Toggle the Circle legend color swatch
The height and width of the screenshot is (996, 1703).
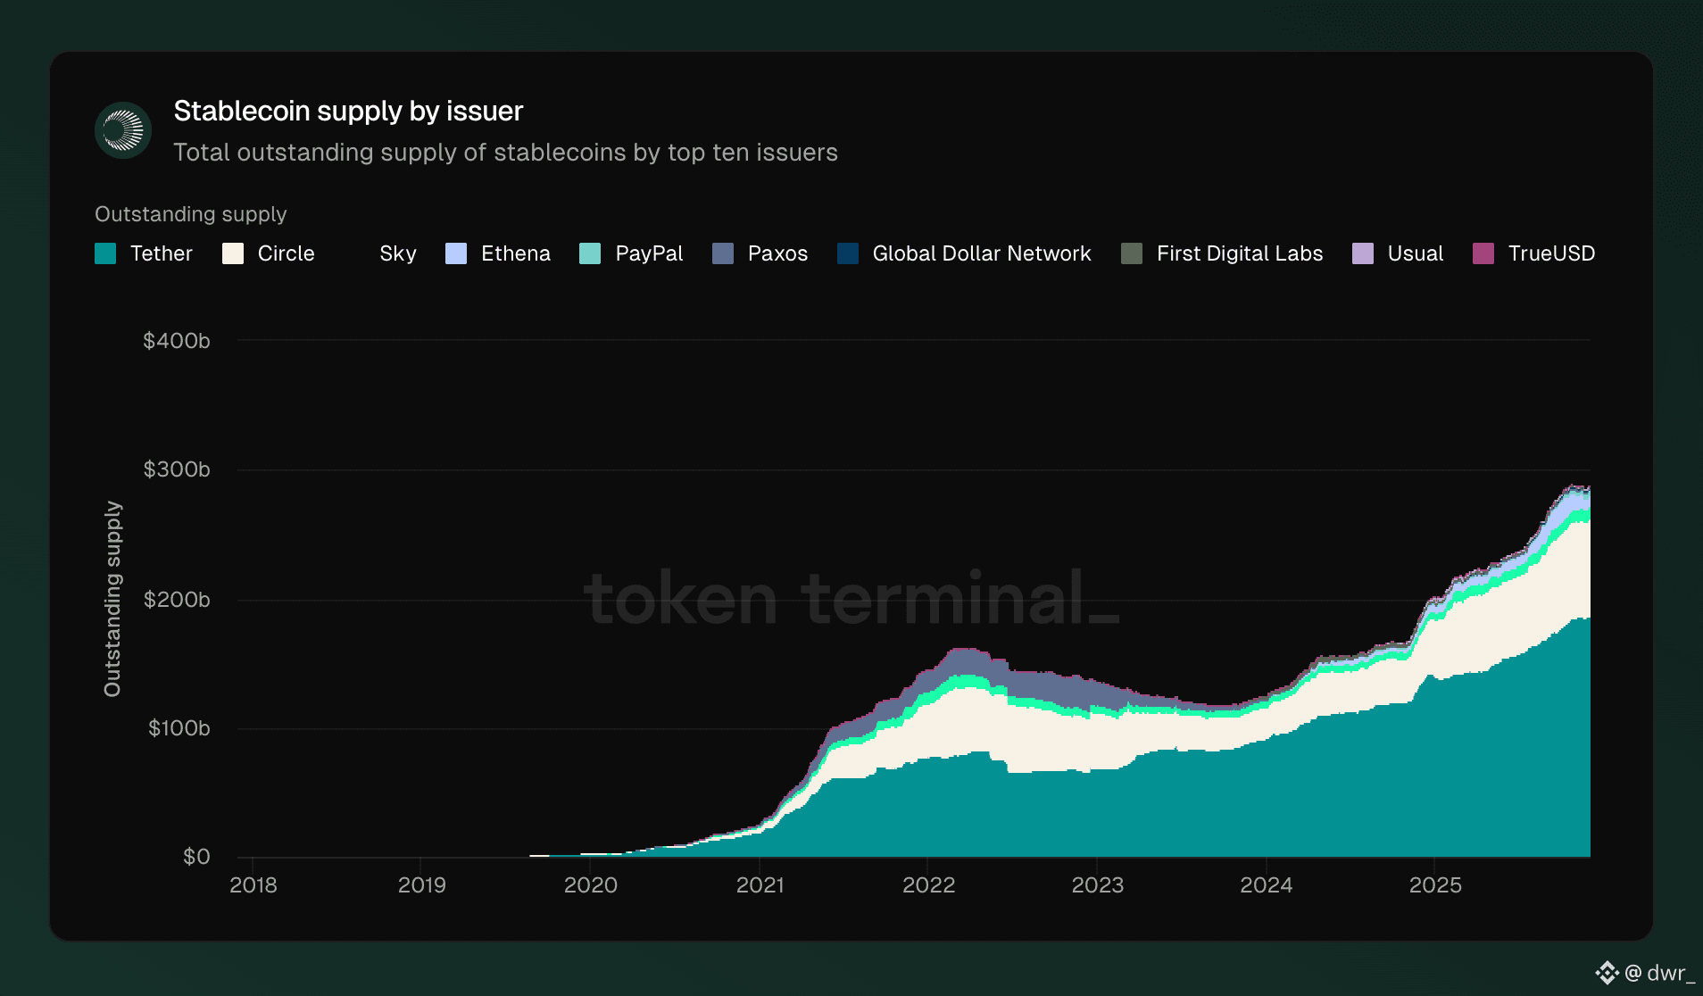point(233,253)
